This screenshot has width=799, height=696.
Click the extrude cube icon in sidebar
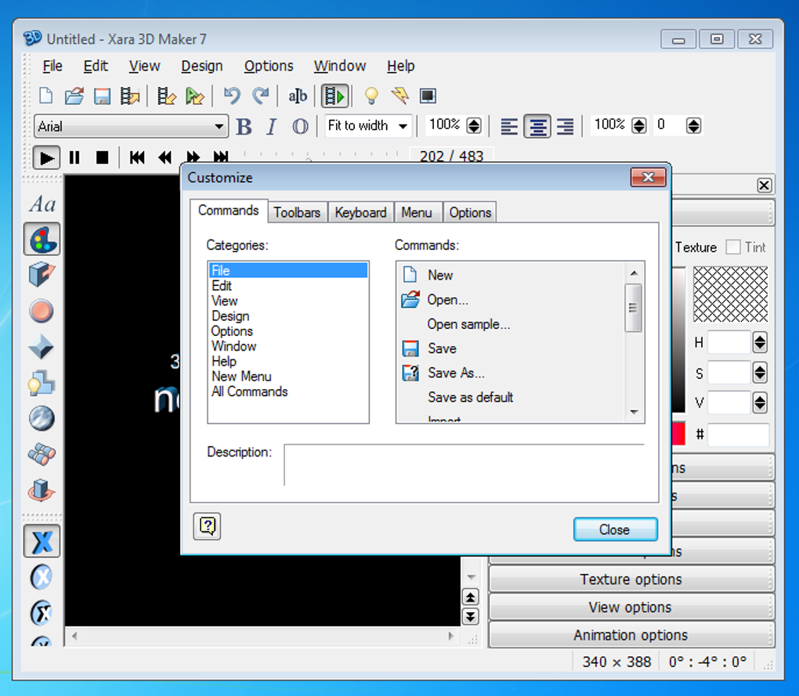42,275
